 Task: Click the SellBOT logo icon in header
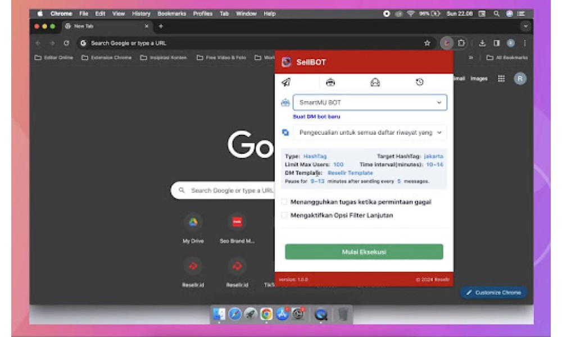coord(286,62)
